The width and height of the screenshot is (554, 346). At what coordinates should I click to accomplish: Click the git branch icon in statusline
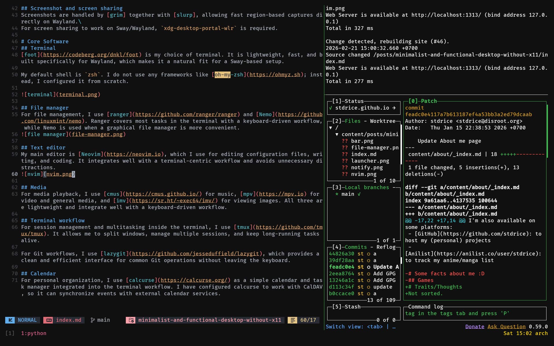(x=93, y=320)
